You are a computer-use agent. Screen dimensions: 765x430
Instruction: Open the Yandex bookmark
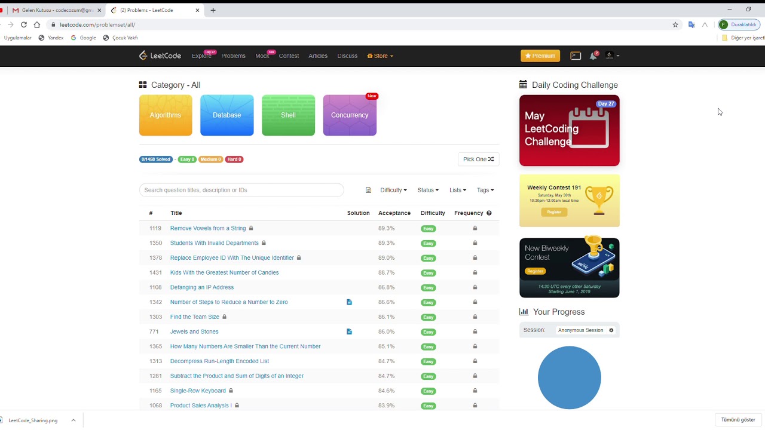click(51, 38)
